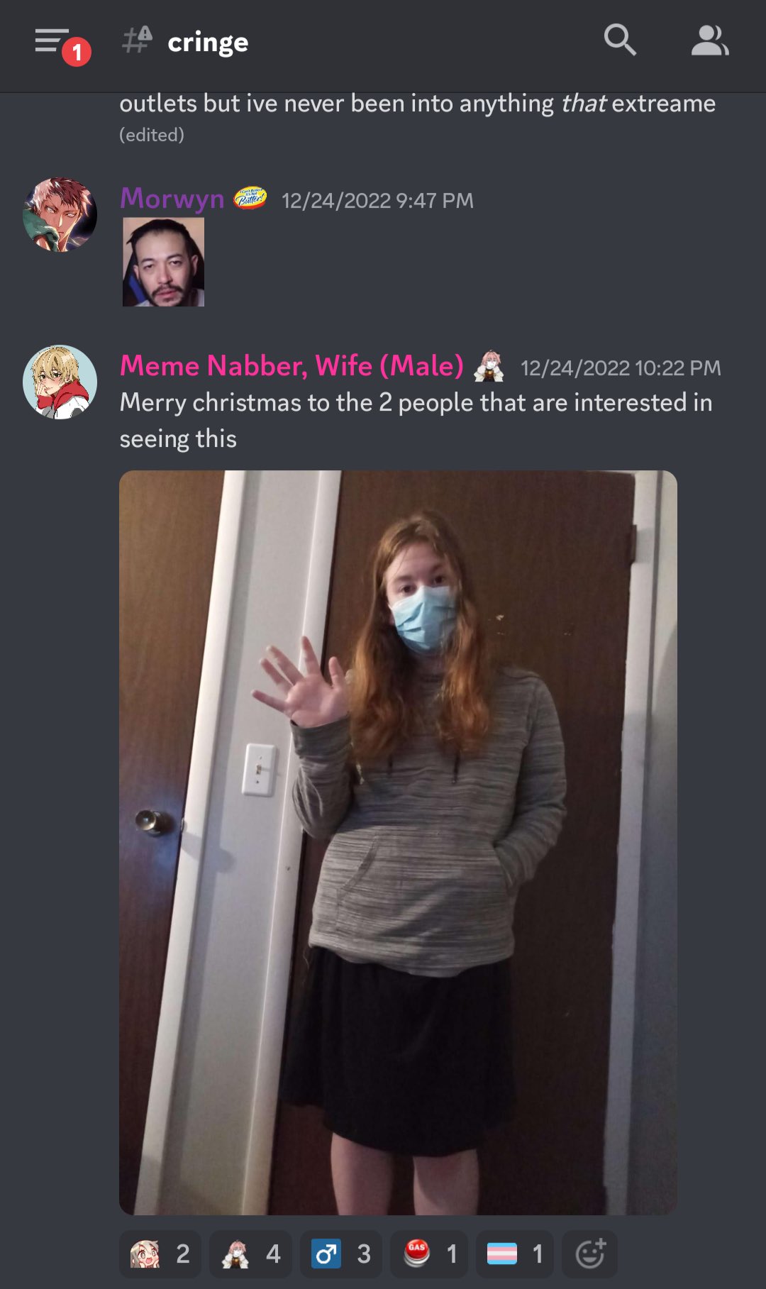The width and height of the screenshot is (766, 1289).
Task: Toggle the GAS button reaction
Action: (x=429, y=1254)
